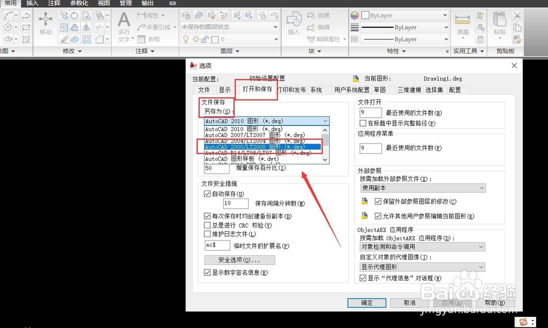Click the 帮助(H) button
The image size is (548, 328).
coord(494,303)
